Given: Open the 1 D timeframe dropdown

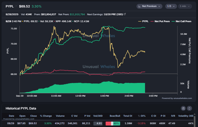Looking at the screenshot, I should point(171,6).
